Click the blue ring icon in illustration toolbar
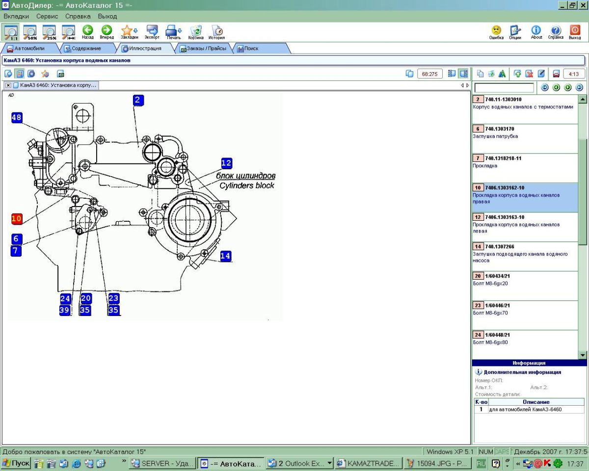The height and width of the screenshot is (471, 589). pos(31,74)
